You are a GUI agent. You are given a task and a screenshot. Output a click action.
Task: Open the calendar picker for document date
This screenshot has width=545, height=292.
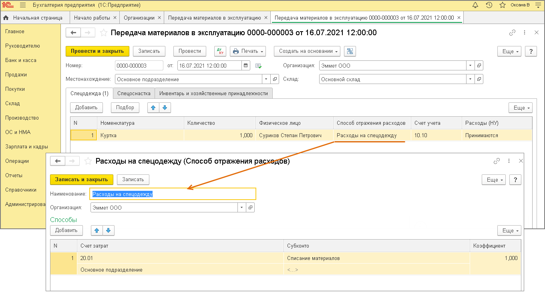[246, 66]
